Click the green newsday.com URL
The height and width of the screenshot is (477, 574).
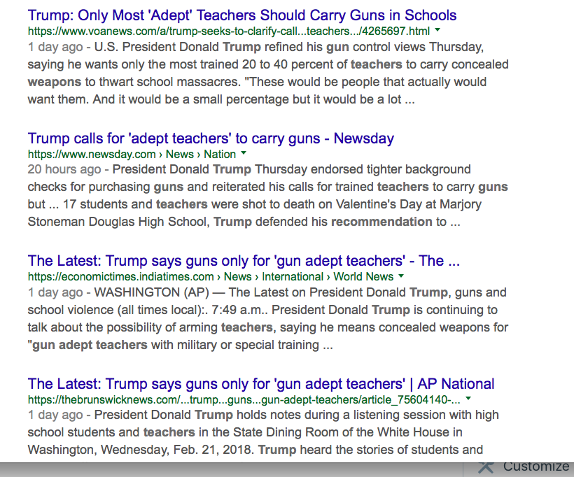(92, 154)
